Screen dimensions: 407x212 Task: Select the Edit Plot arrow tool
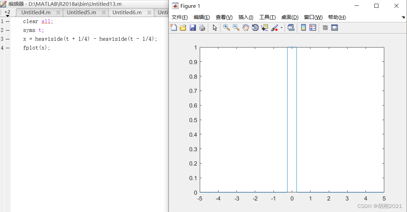(215, 28)
